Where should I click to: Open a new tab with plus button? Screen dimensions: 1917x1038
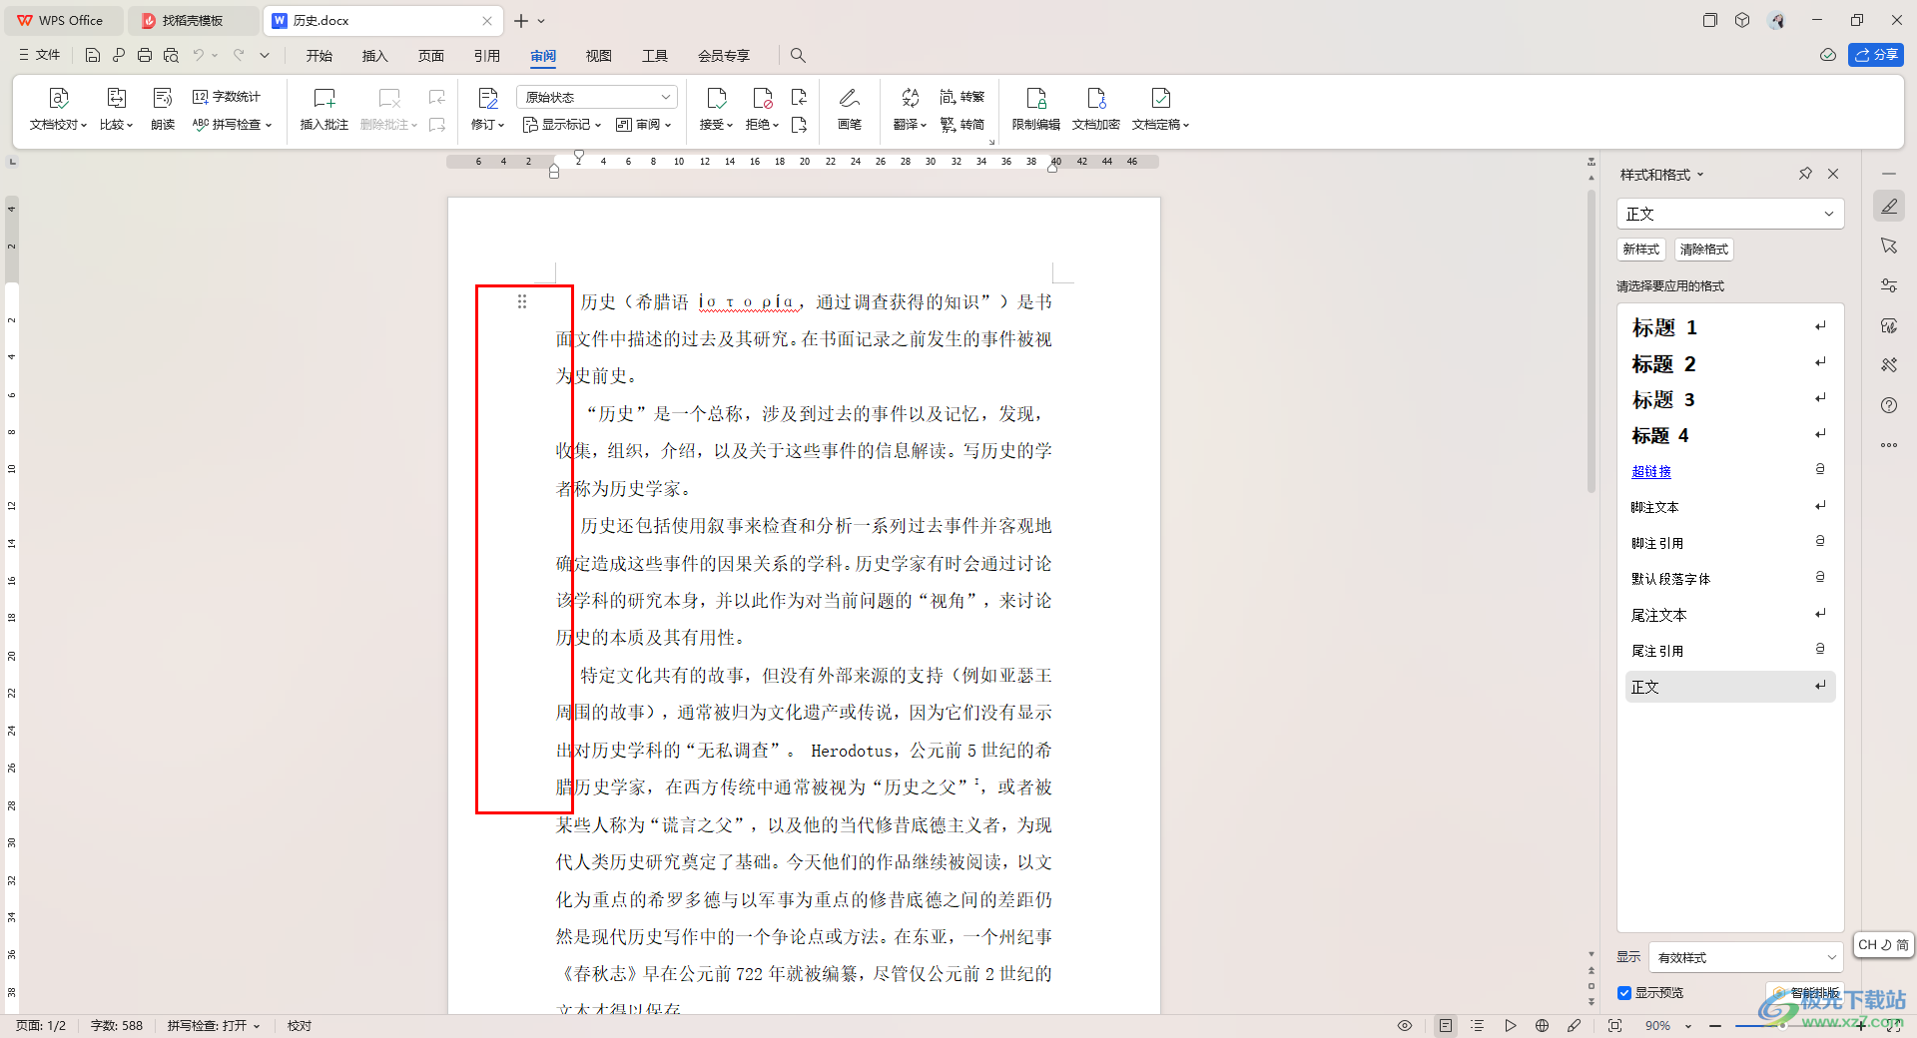520,20
